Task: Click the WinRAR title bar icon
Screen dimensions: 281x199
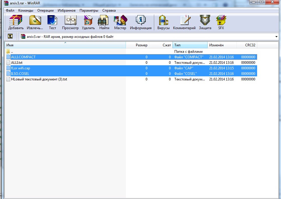Action: pos(6,3)
